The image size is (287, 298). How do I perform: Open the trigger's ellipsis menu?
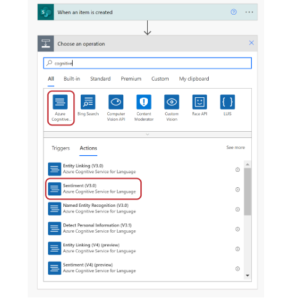(x=249, y=12)
